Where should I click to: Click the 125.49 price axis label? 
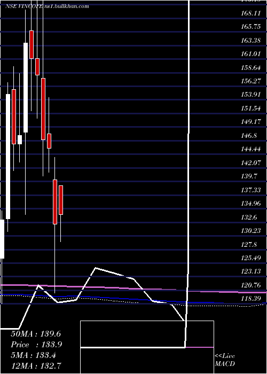(x=250, y=258)
